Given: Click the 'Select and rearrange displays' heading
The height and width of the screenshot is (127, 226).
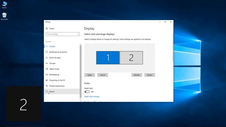Looking at the screenshot, I should 99,34.
